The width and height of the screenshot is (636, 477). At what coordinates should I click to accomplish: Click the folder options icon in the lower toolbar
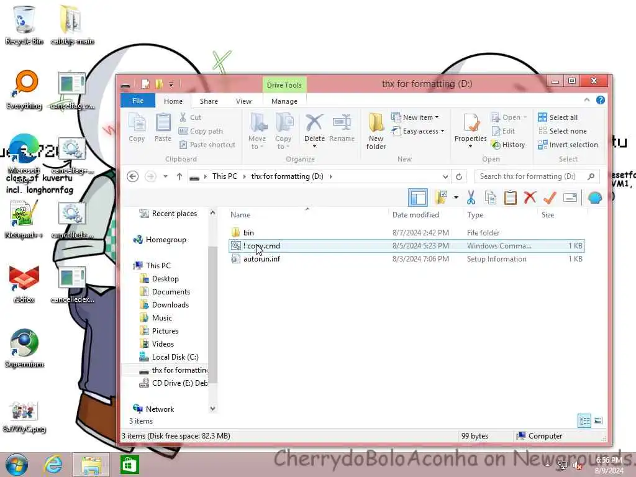pos(441,198)
